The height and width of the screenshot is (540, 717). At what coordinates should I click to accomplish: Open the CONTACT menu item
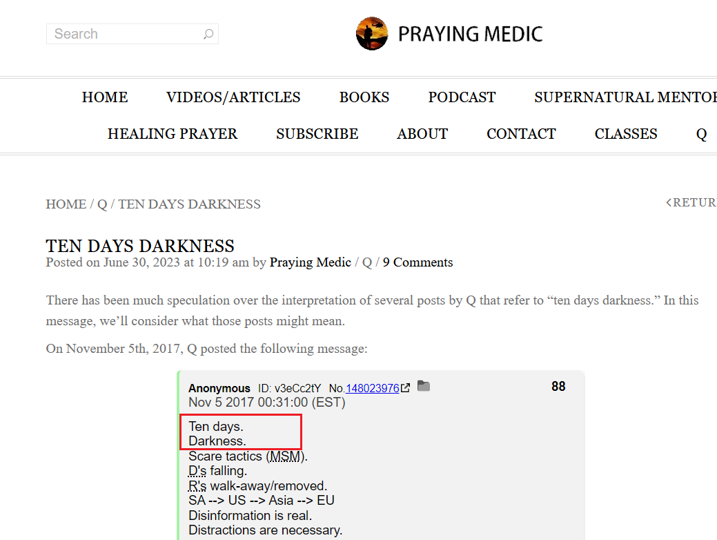[x=521, y=134]
